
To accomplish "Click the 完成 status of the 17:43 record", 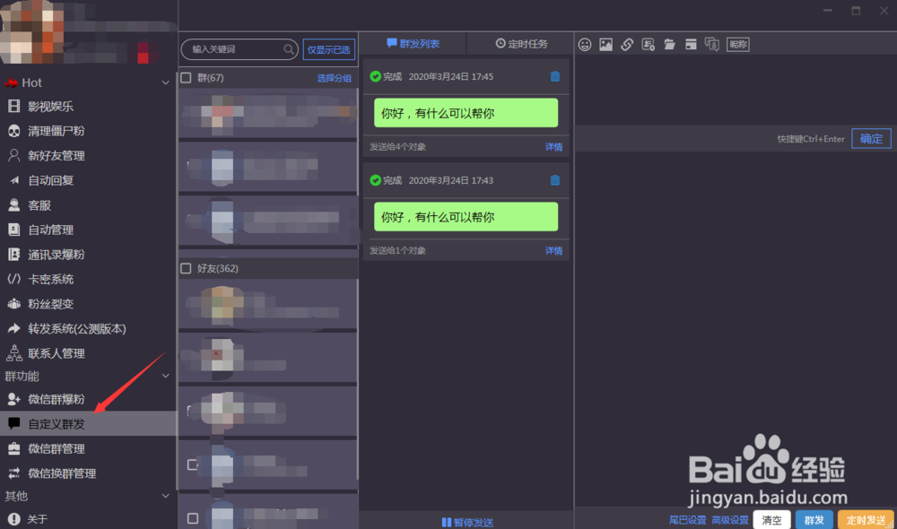I will [x=386, y=180].
